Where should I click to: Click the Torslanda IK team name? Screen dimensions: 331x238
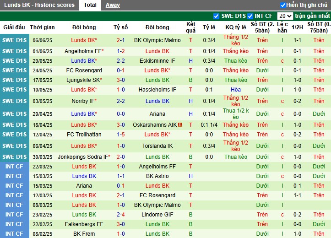coord(157,146)
